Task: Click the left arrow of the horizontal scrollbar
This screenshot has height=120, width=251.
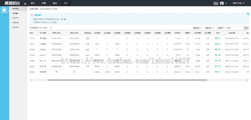Action: [31, 80]
